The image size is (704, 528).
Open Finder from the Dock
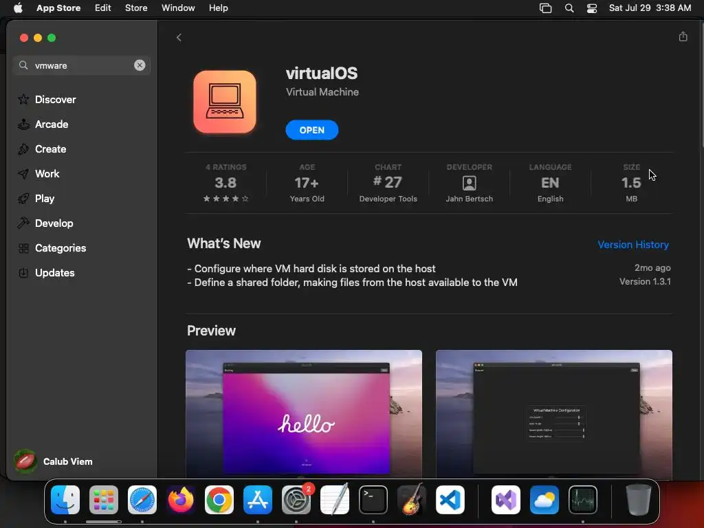pyautogui.click(x=65, y=500)
